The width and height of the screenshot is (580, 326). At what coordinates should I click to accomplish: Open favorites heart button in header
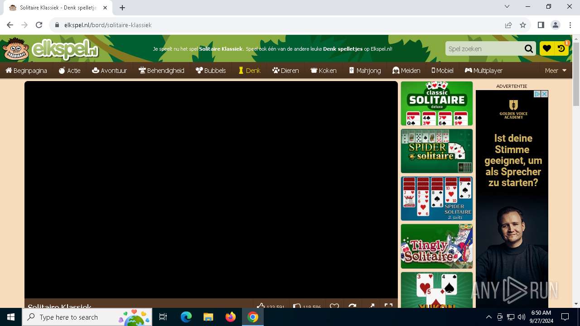point(547,48)
